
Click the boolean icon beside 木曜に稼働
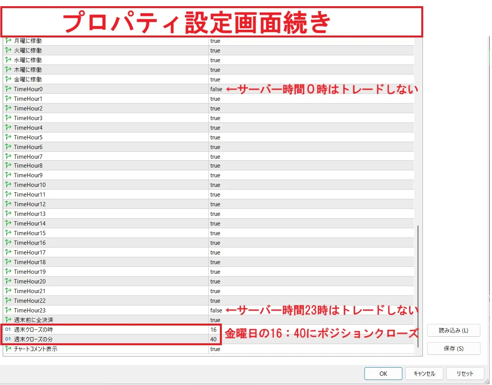pos(8,70)
